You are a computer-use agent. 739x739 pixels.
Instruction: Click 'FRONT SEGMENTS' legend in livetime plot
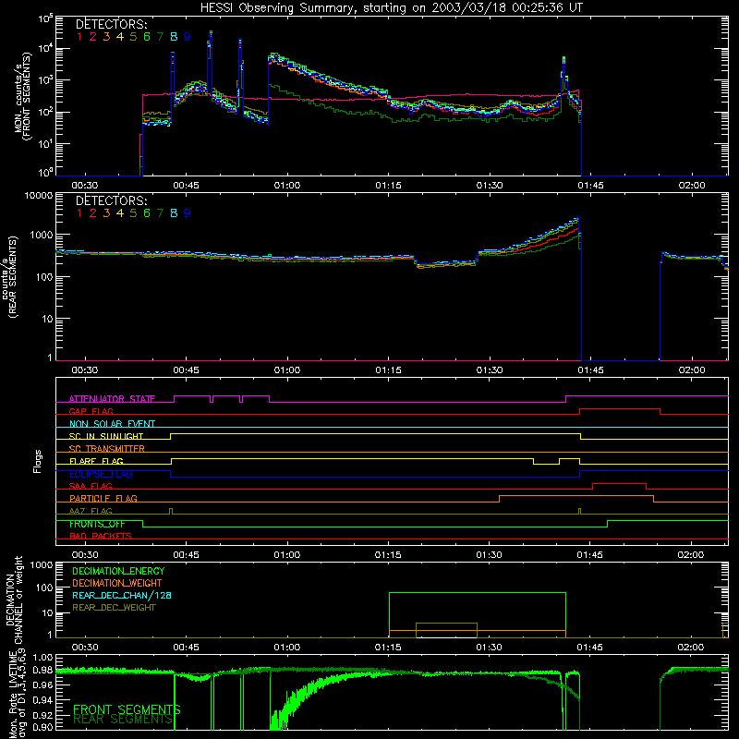click(127, 709)
